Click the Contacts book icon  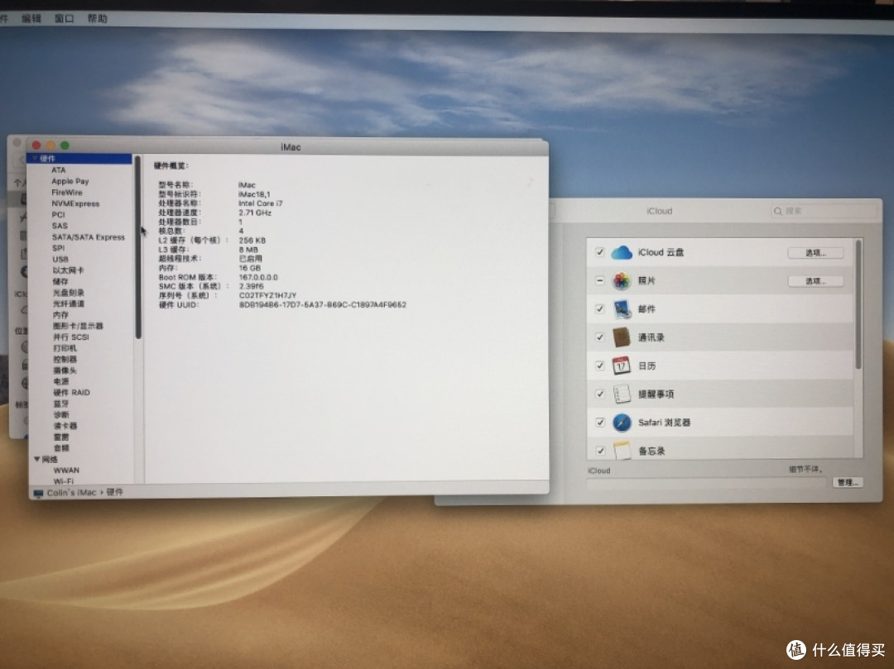pos(621,337)
